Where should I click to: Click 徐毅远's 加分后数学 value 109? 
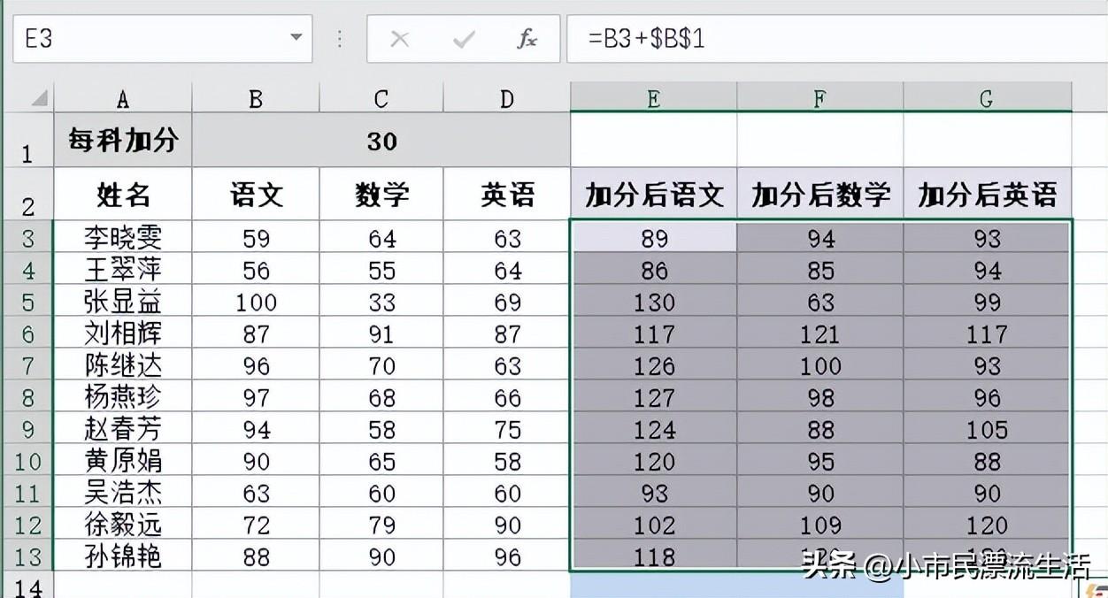click(x=820, y=525)
